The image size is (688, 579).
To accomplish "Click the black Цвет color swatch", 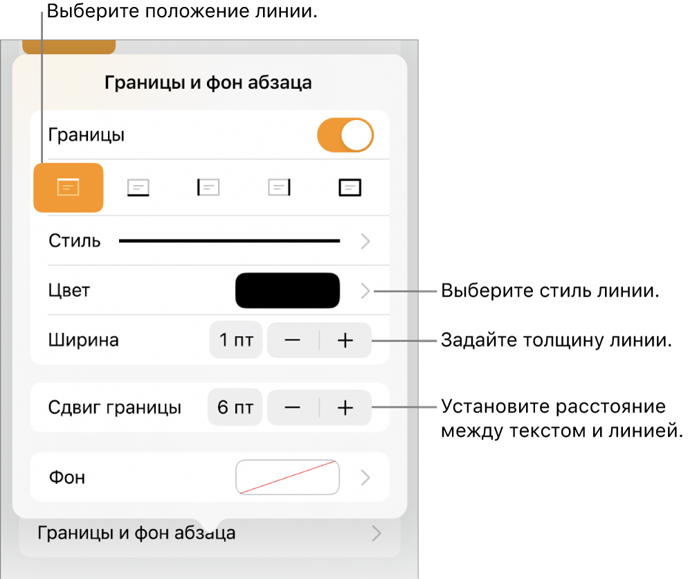I will click(288, 291).
